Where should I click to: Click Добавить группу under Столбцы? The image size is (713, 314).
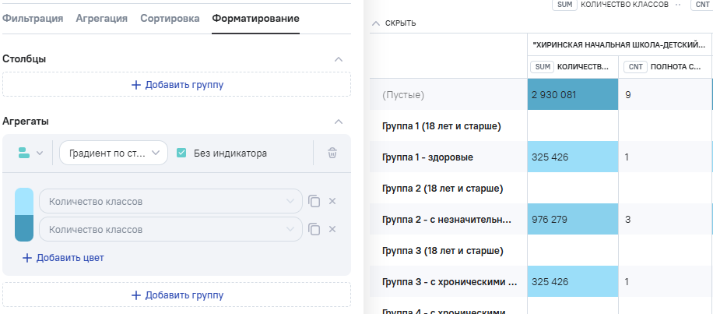pyautogui.click(x=177, y=85)
